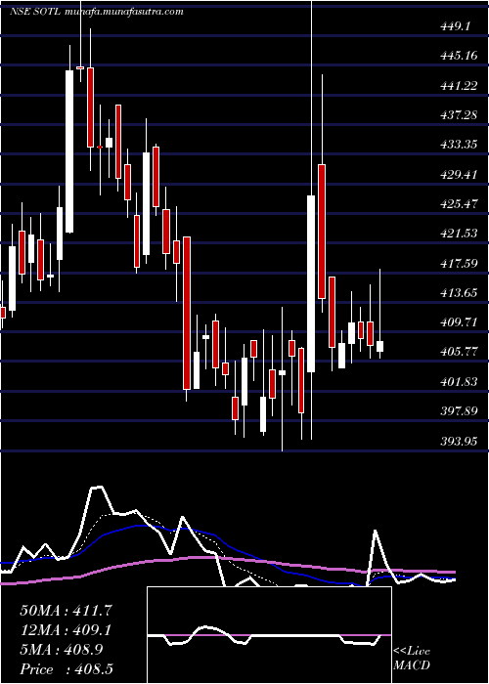Screen dimensions: 489x684
Task: Select the 409.71 price axis label
Action: pyautogui.click(x=459, y=321)
